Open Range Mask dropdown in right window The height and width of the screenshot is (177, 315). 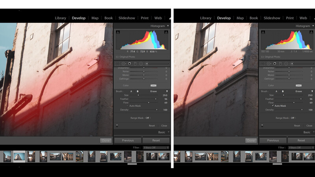click(x=293, y=118)
